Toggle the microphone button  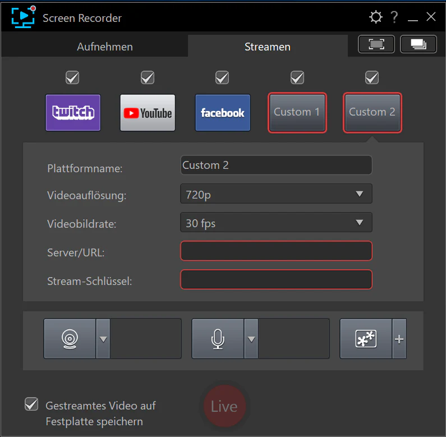point(218,339)
